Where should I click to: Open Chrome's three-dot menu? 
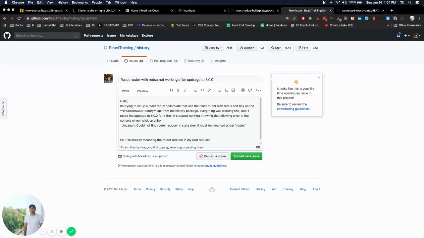(x=419, y=18)
